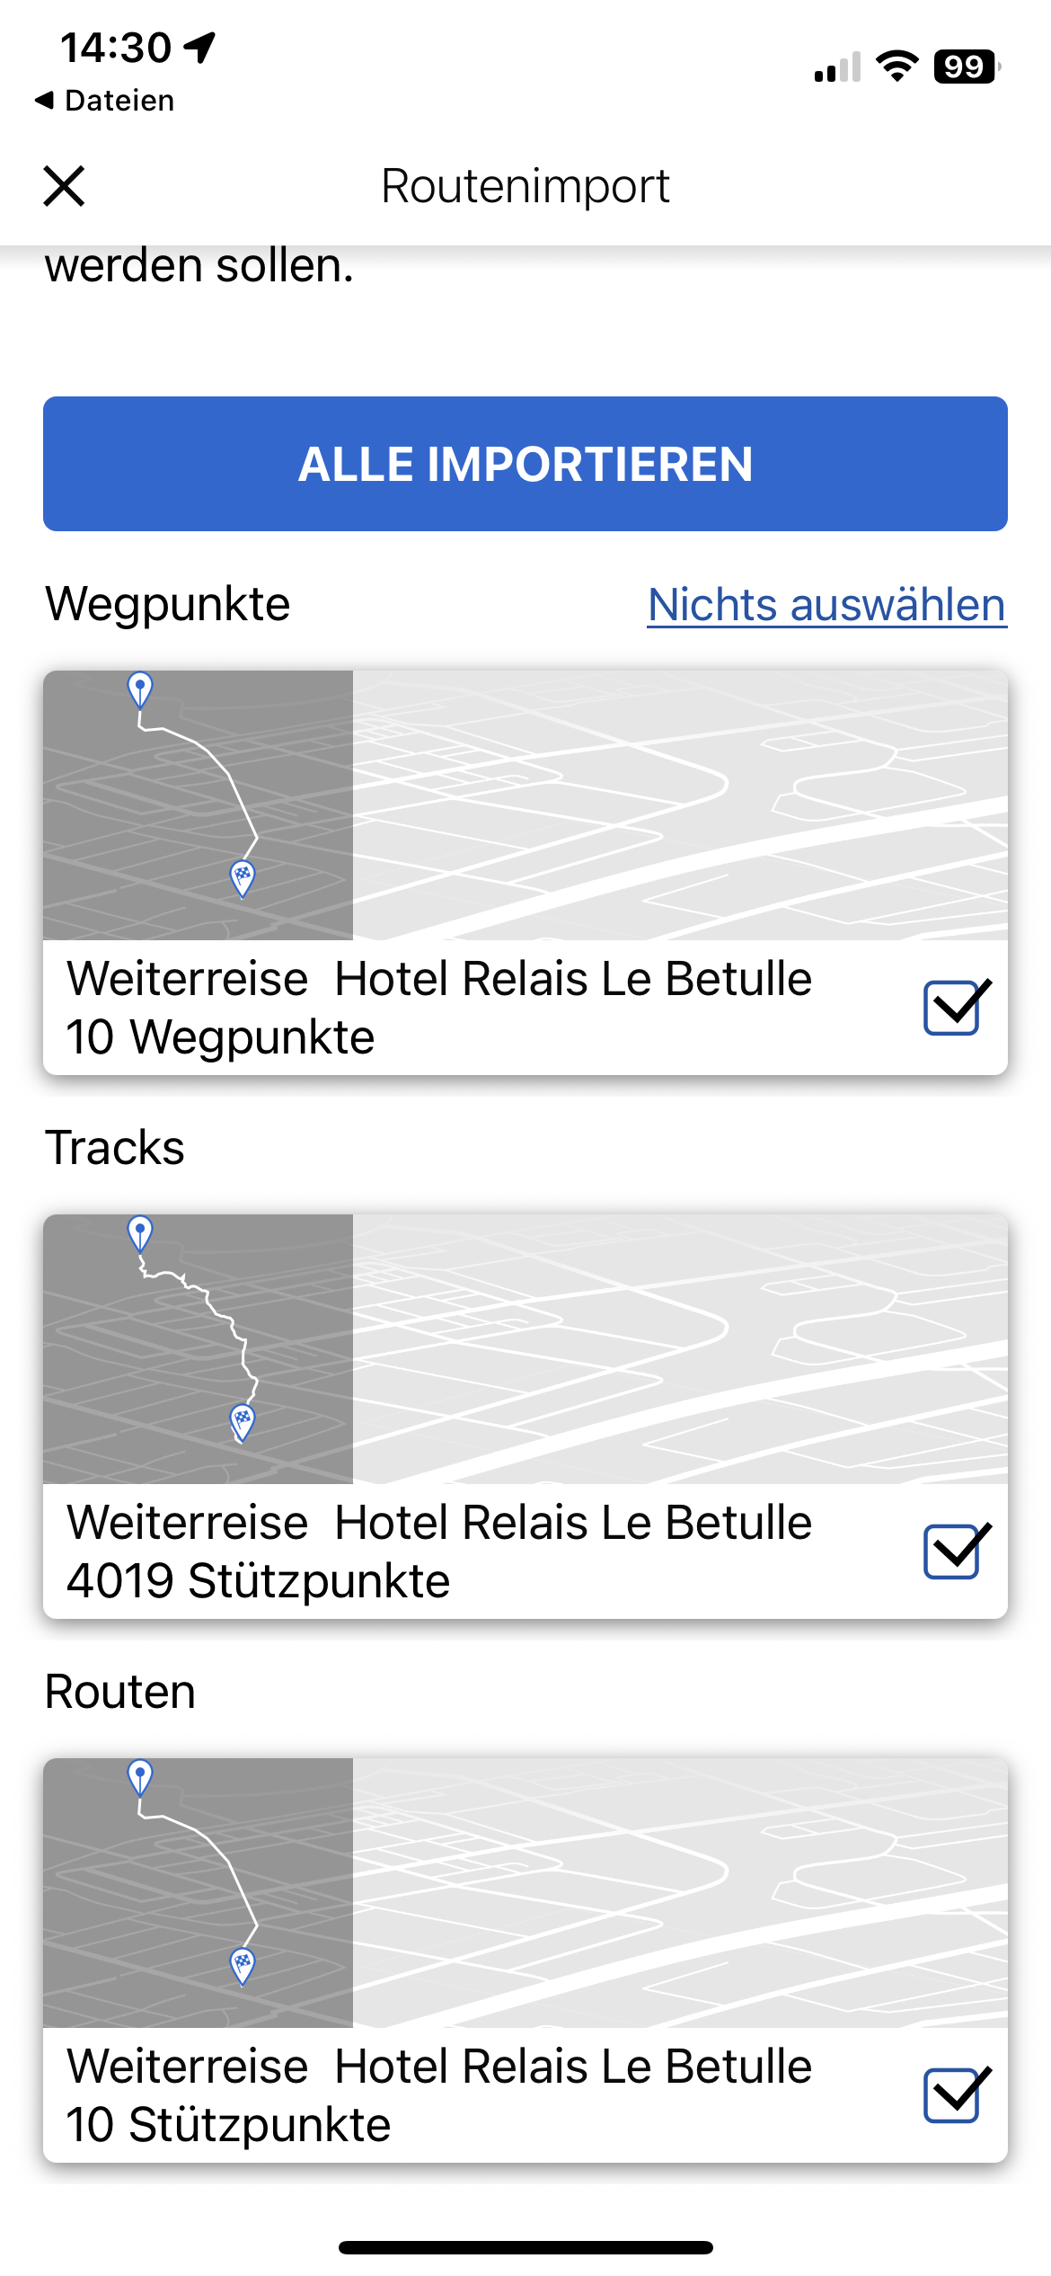Close the Routenimport screen with X
Screen dimensions: 1051x2276
pyautogui.click(x=64, y=186)
